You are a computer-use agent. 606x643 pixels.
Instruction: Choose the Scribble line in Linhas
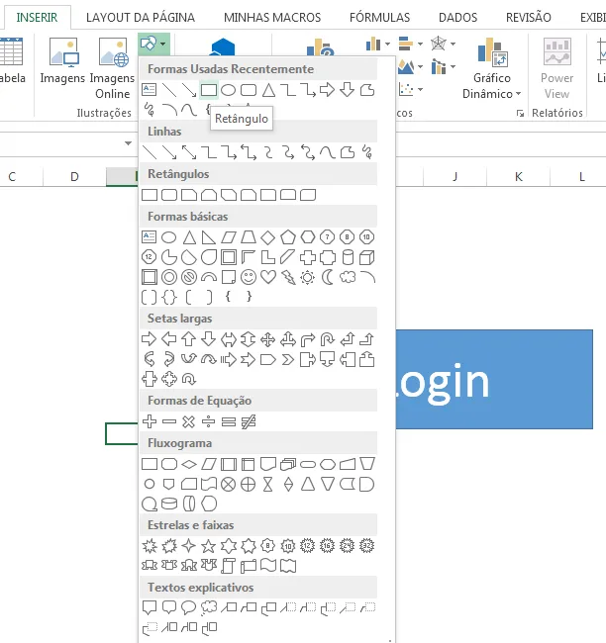point(367,152)
